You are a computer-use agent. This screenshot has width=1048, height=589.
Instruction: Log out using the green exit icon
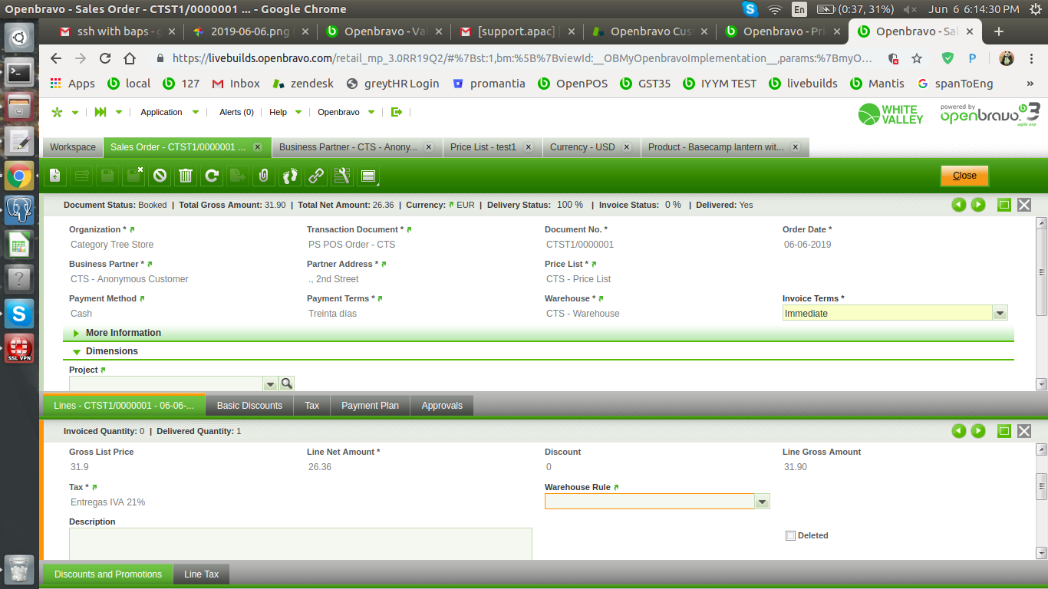(x=397, y=112)
